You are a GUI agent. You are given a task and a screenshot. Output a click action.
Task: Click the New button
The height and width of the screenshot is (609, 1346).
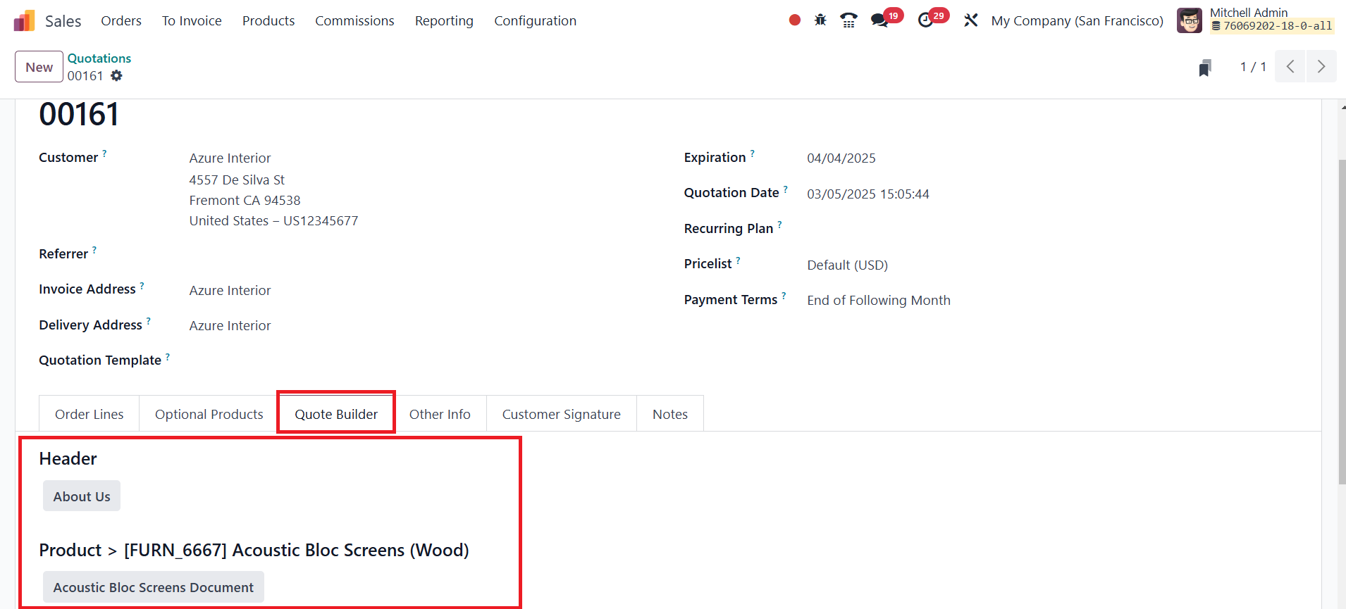[39, 67]
